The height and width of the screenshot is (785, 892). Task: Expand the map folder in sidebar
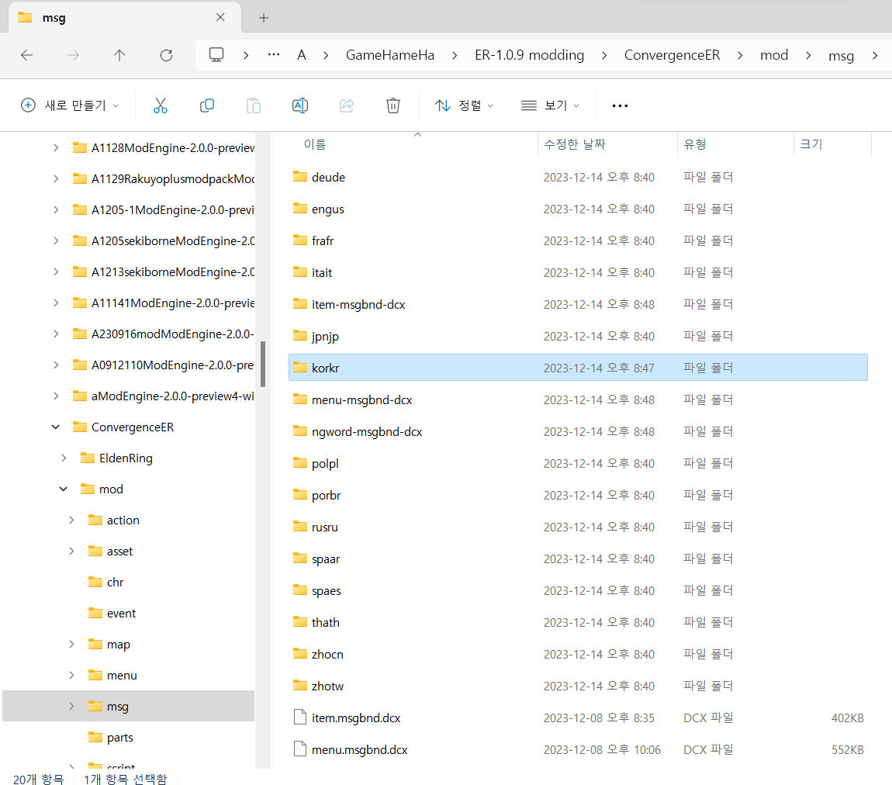(71, 644)
